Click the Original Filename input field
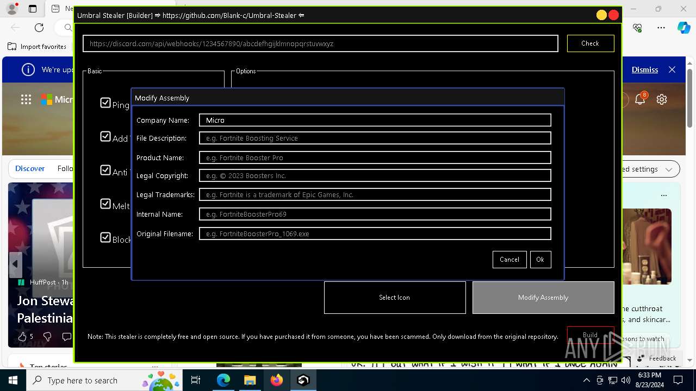This screenshot has height=391, width=696. [x=375, y=234]
